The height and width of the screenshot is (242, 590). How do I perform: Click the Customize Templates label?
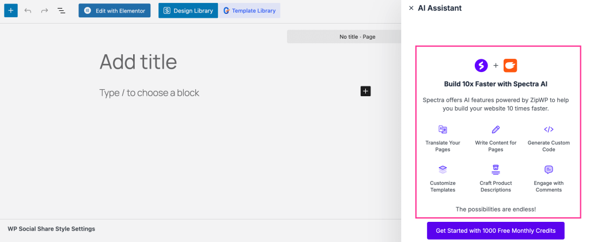pyautogui.click(x=443, y=186)
